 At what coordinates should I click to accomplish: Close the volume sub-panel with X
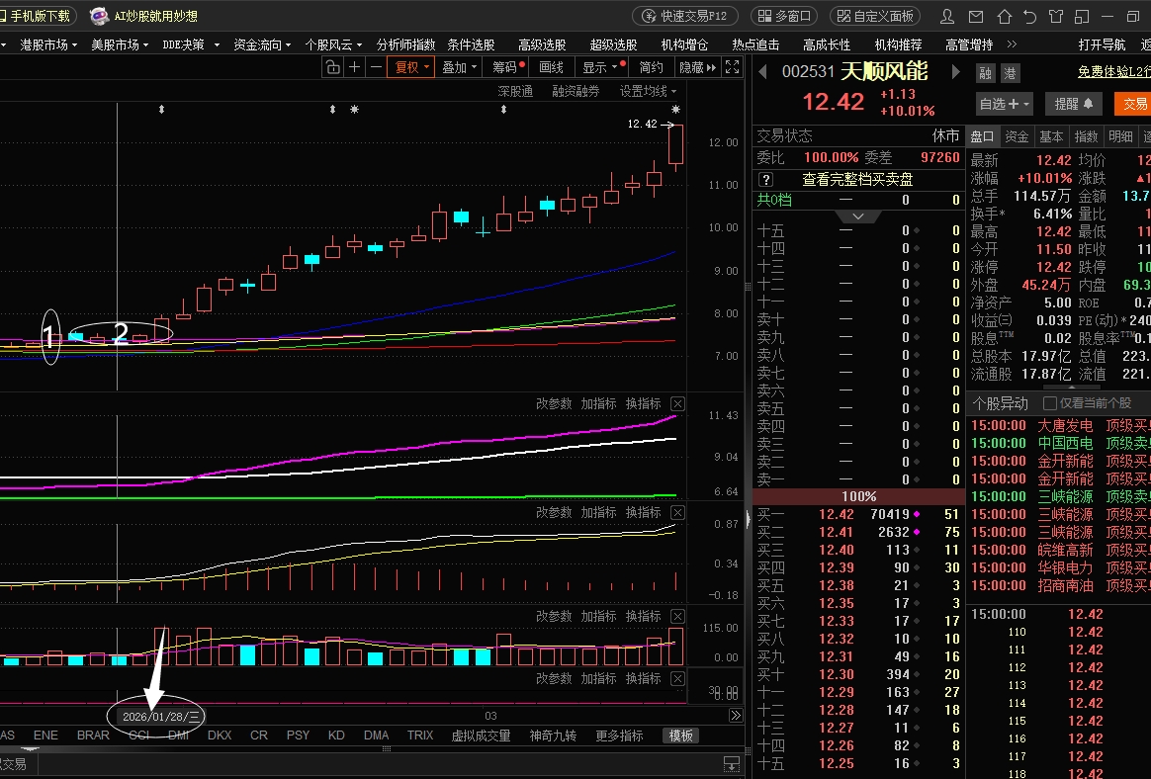point(678,616)
